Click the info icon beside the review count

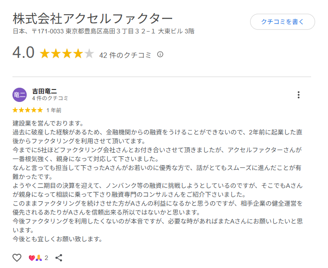click(x=160, y=54)
